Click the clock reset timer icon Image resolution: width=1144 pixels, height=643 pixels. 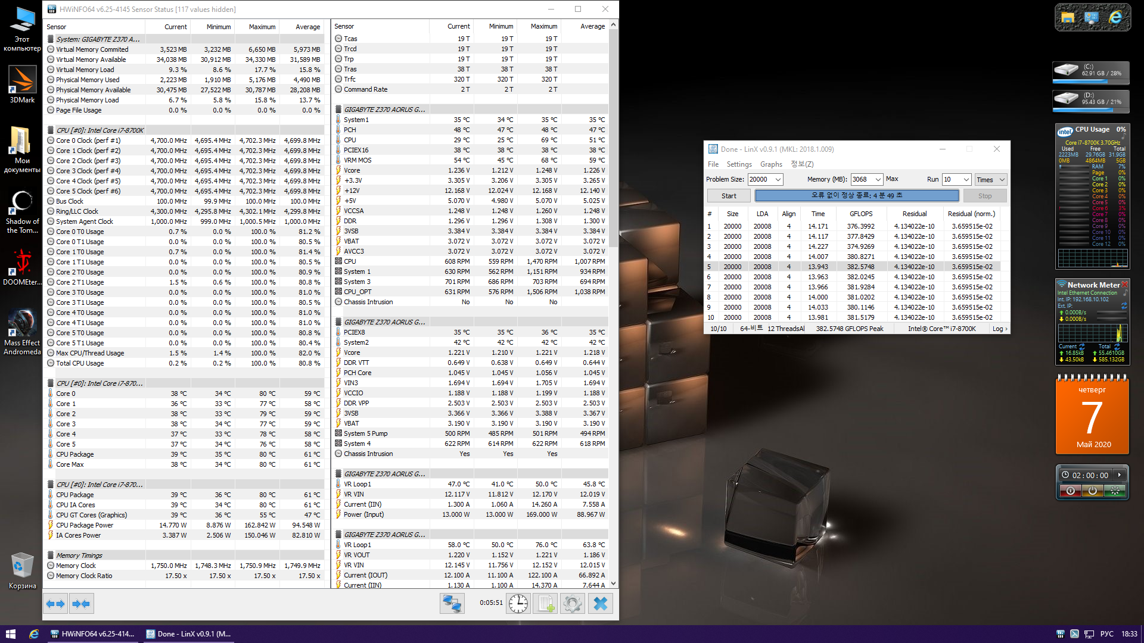(518, 604)
